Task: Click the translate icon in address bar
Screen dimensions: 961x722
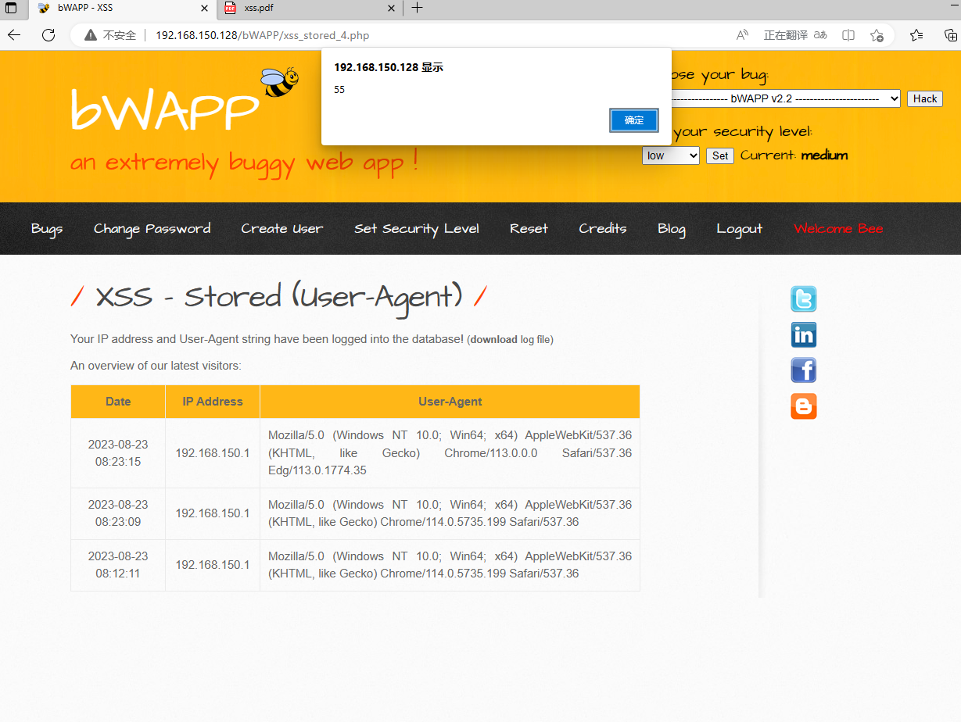Action: tap(820, 35)
